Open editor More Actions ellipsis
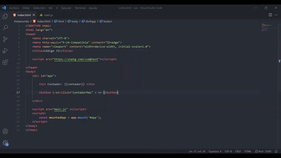281x158 pixels. pos(276,15)
